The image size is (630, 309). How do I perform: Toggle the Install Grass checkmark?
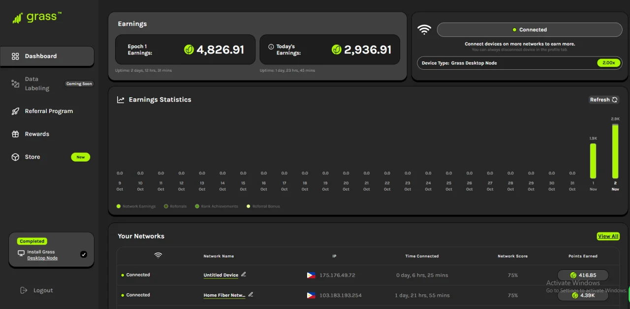click(84, 254)
